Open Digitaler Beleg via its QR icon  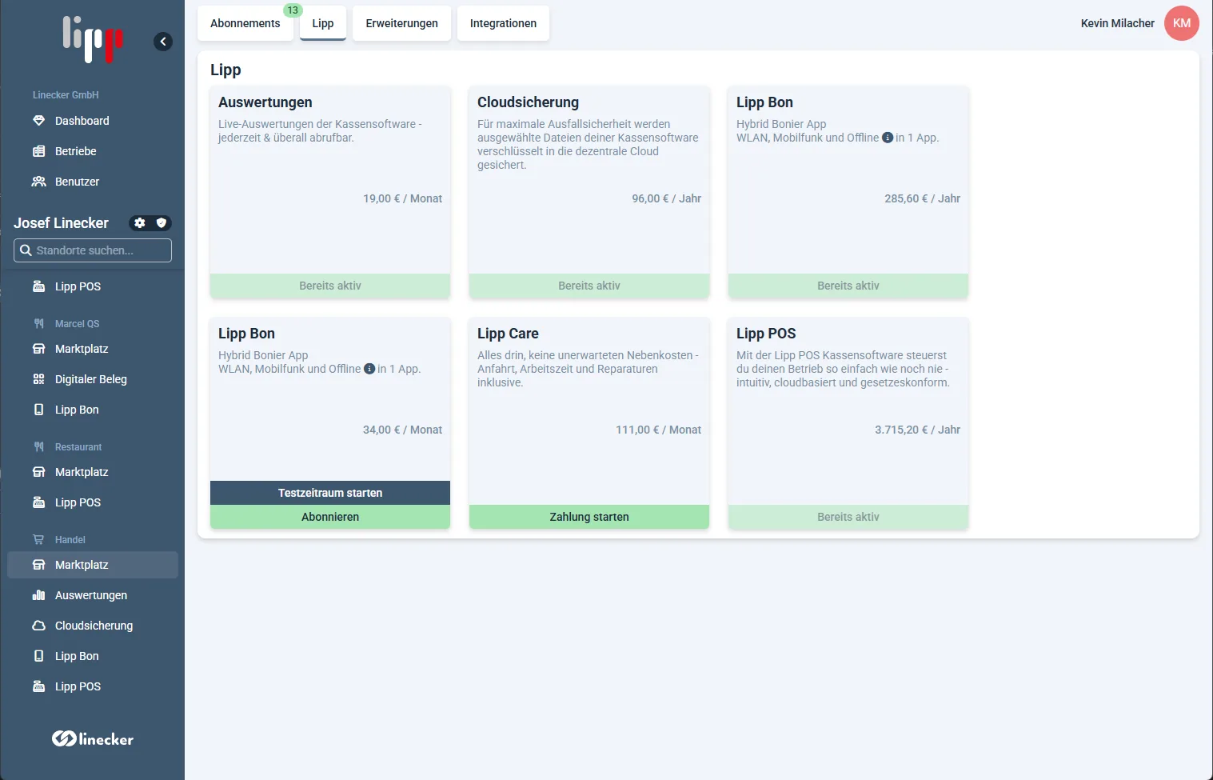click(38, 379)
